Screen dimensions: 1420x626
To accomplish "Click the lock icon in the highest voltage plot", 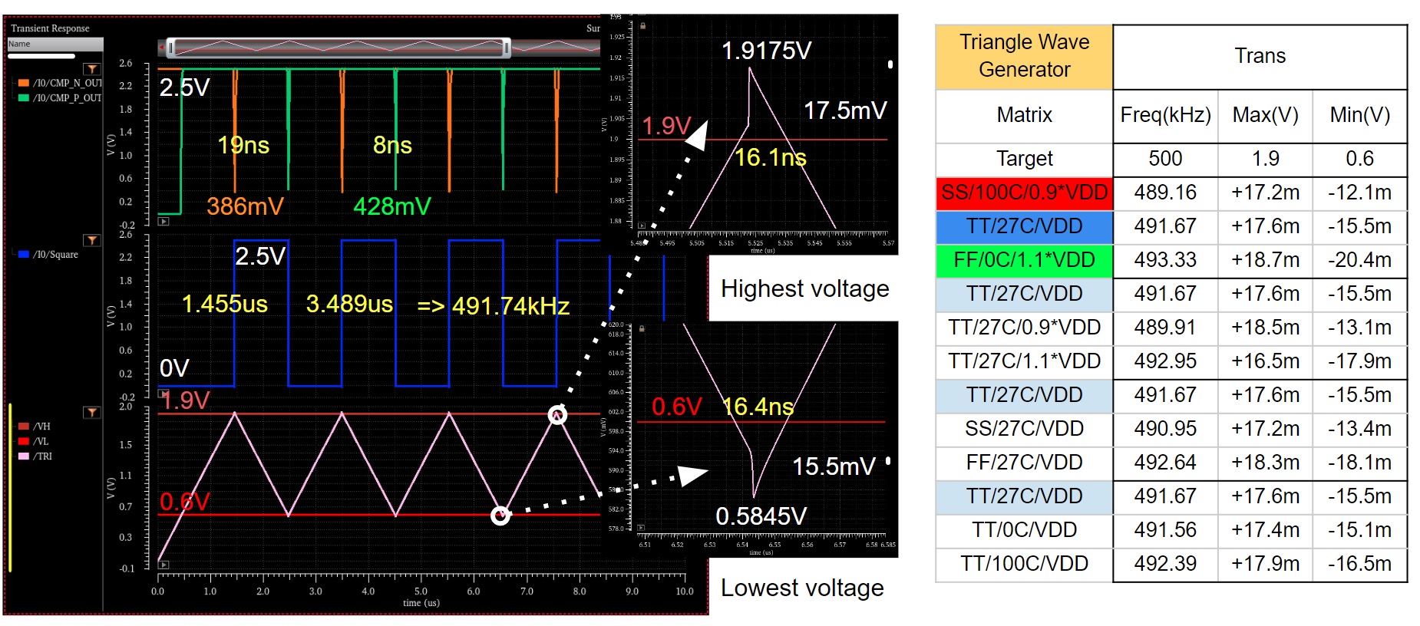I will click(x=642, y=26).
